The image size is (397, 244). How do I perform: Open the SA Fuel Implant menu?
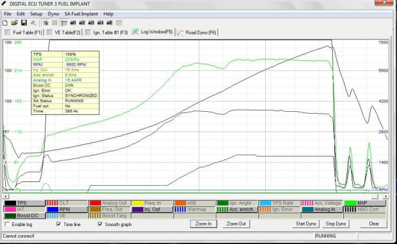[x=81, y=14]
